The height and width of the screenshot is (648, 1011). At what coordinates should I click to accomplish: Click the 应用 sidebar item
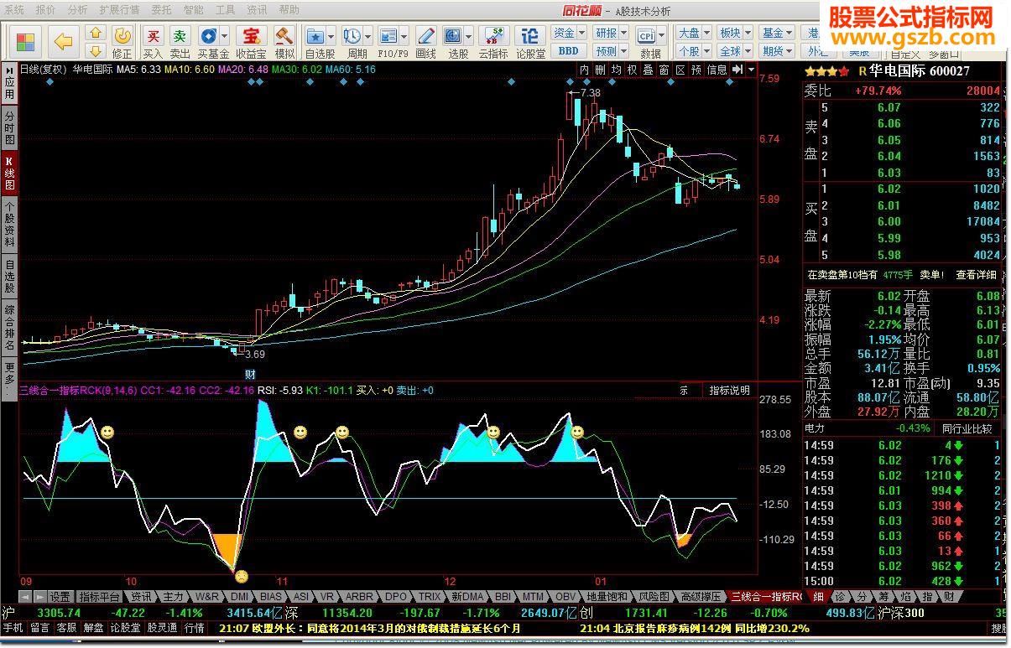click(9, 90)
